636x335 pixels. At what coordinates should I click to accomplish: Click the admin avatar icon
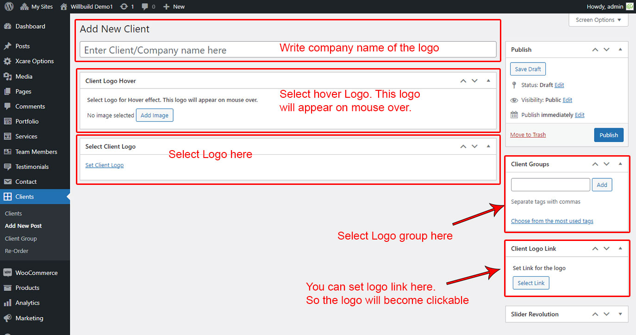tap(630, 6)
